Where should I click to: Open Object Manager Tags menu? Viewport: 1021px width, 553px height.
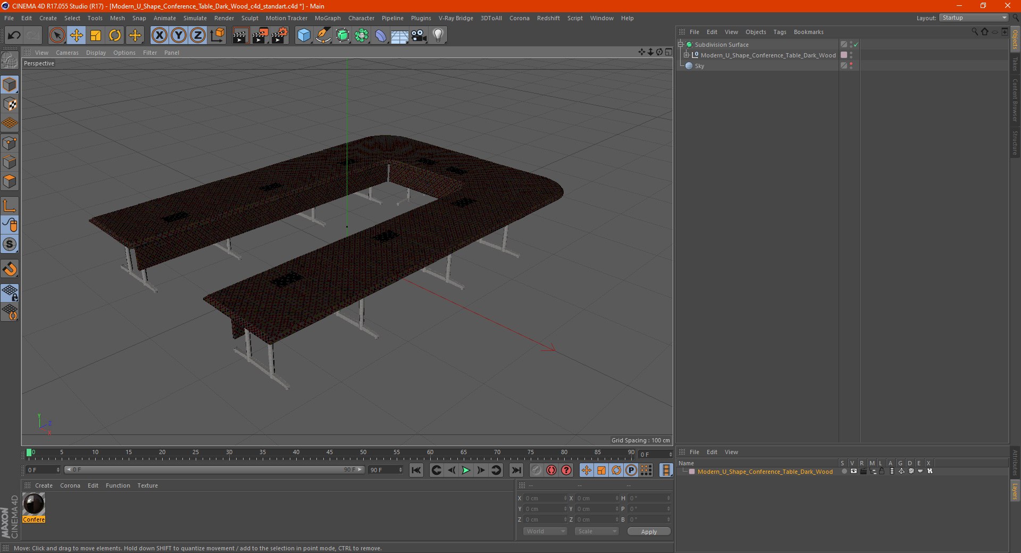click(780, 32)
